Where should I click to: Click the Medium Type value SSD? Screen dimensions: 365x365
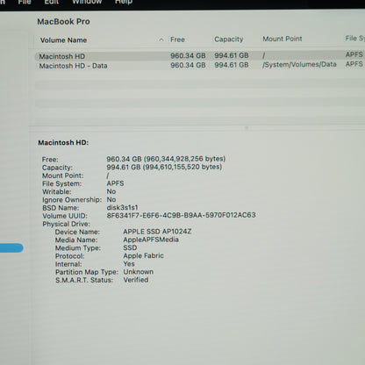coord(130,247)
